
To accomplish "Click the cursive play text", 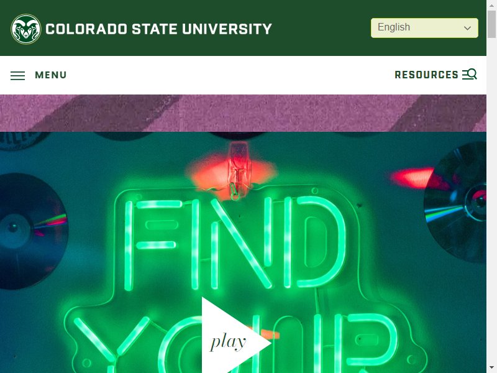I will 228,343.
